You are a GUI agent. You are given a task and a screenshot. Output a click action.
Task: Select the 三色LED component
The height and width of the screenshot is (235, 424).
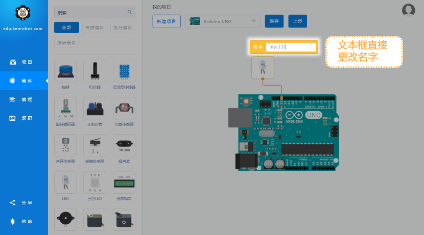click(95, 182)
